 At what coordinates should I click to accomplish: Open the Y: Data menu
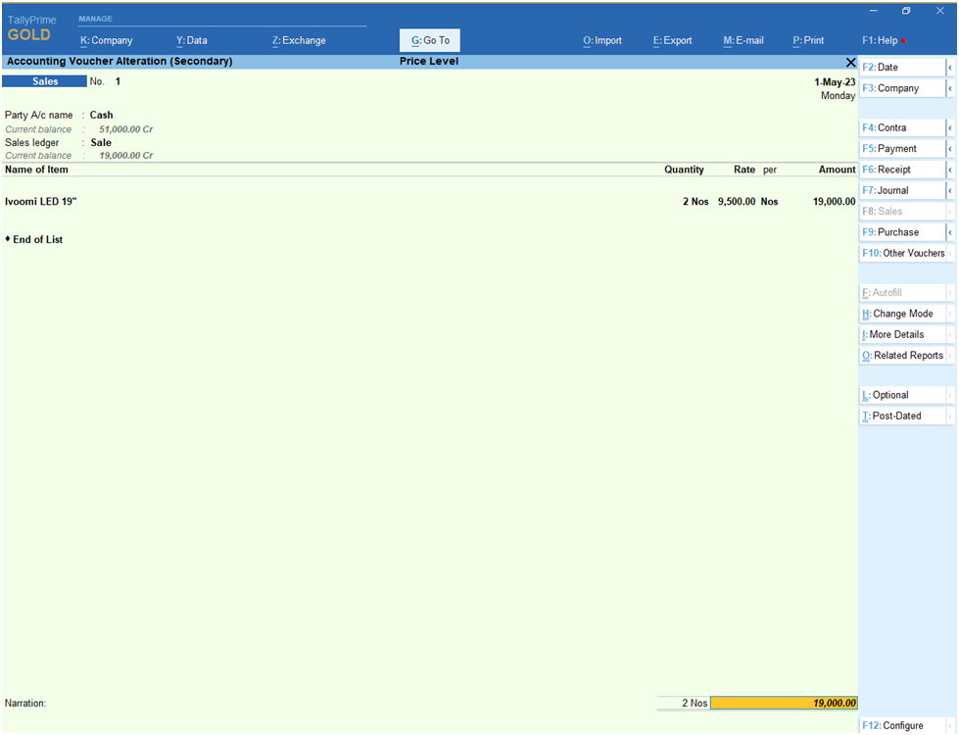point(191,40)
